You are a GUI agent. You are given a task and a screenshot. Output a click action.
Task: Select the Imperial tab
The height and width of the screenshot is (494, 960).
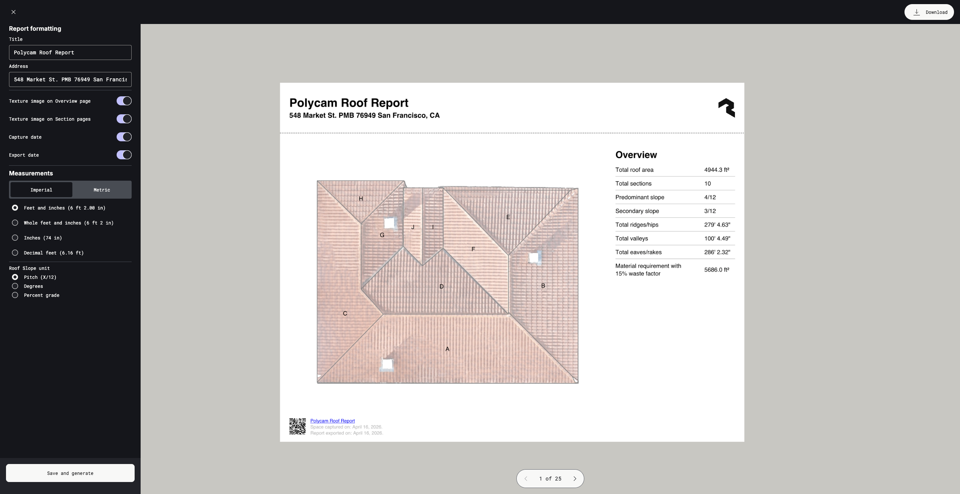41,190
